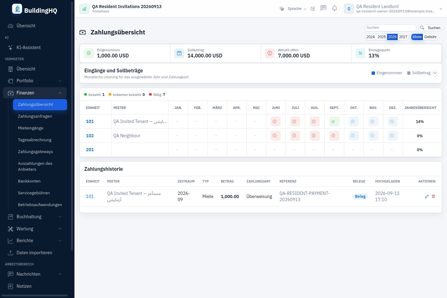The height and width of the screenshot is (298, 447).
Task: Open unit 201 link in the payment table
Action: click(90, 150)
